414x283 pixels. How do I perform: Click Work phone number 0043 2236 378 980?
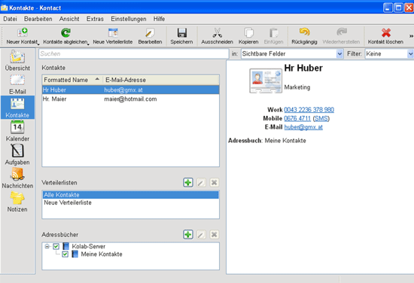pos(309,110)
